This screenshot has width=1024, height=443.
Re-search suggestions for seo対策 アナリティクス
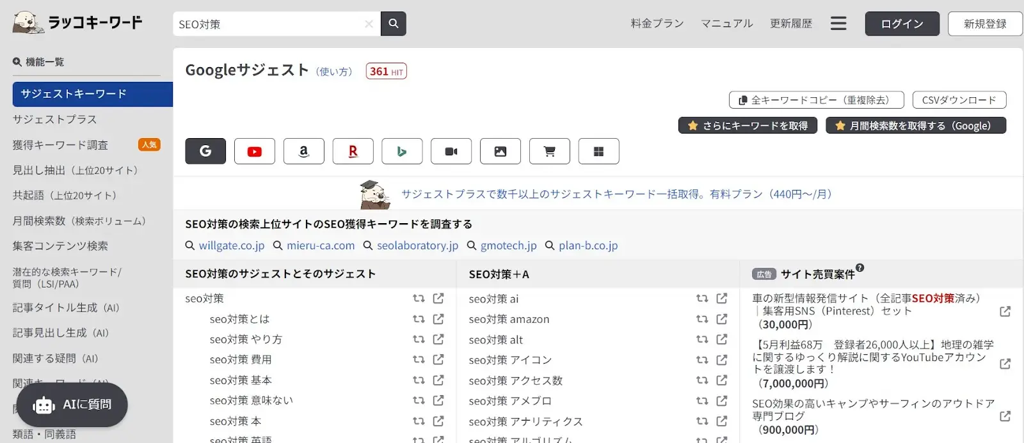702,421
